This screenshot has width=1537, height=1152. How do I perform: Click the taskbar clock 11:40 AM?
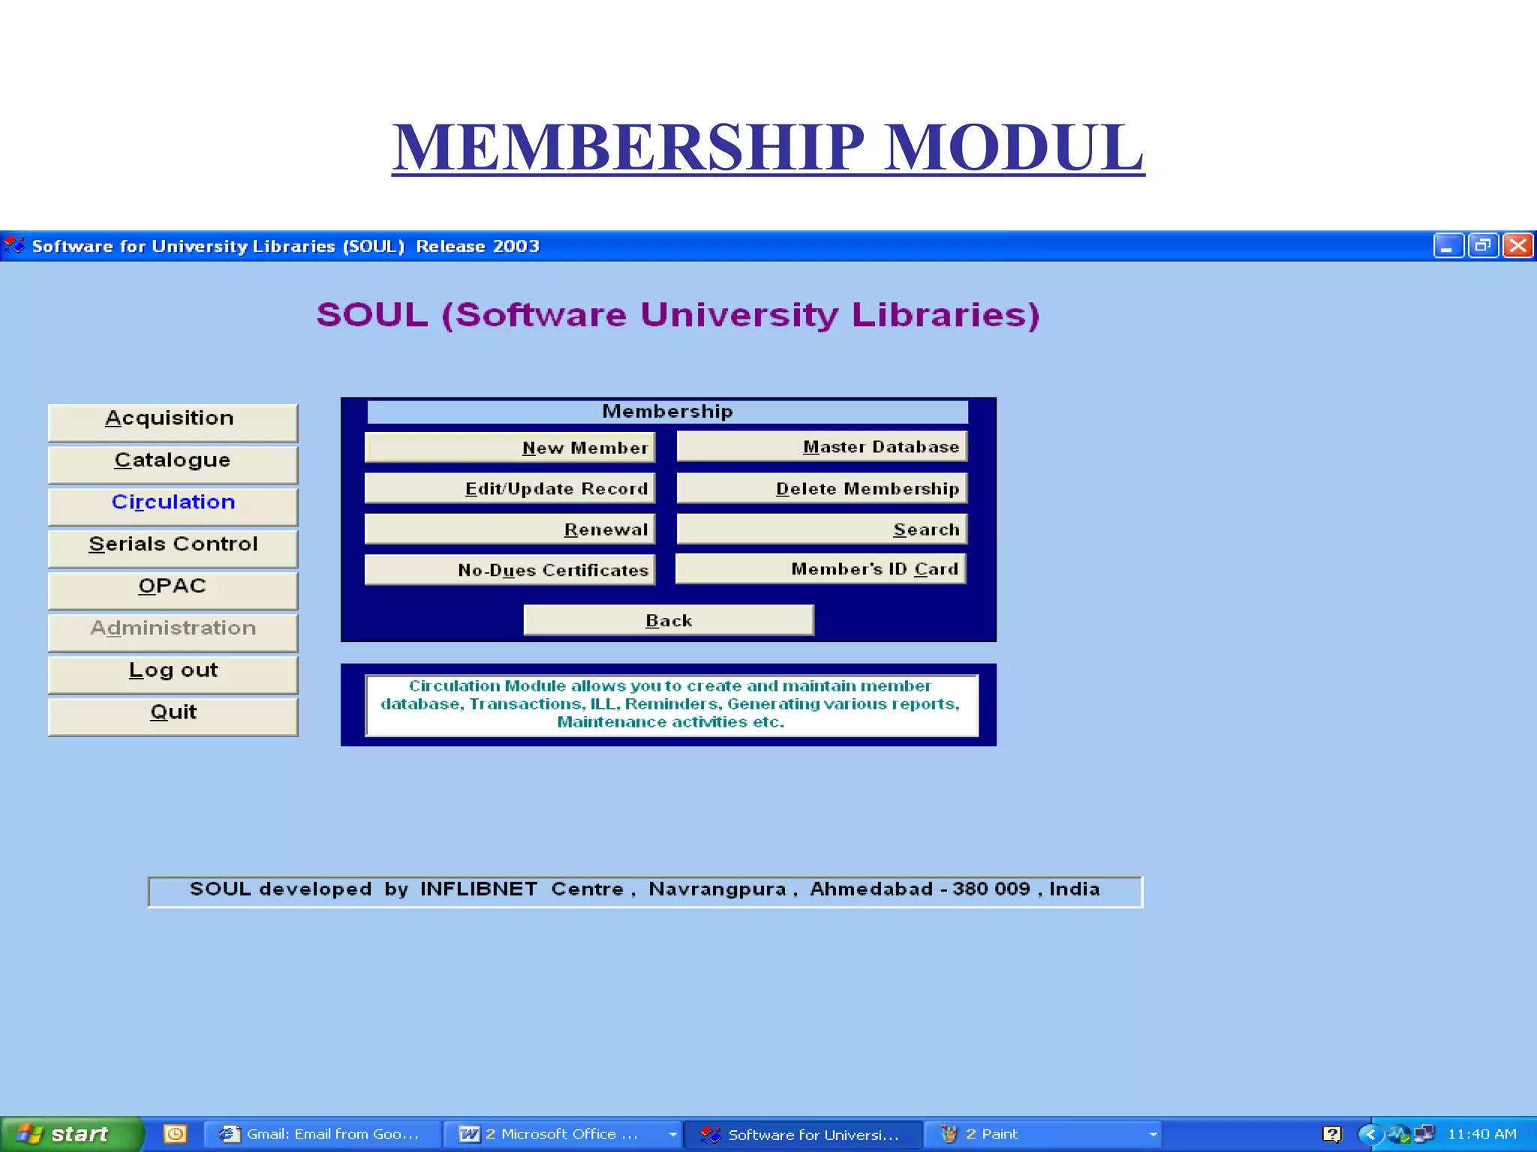[1482, 1134]
